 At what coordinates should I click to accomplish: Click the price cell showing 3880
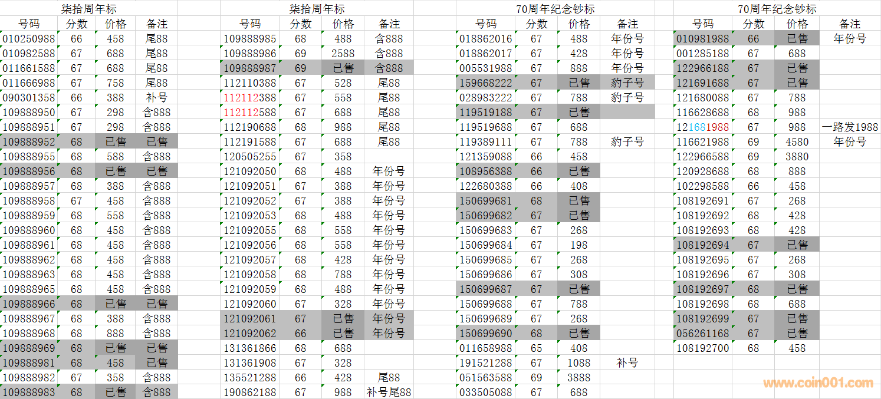(x=797, y=157)
